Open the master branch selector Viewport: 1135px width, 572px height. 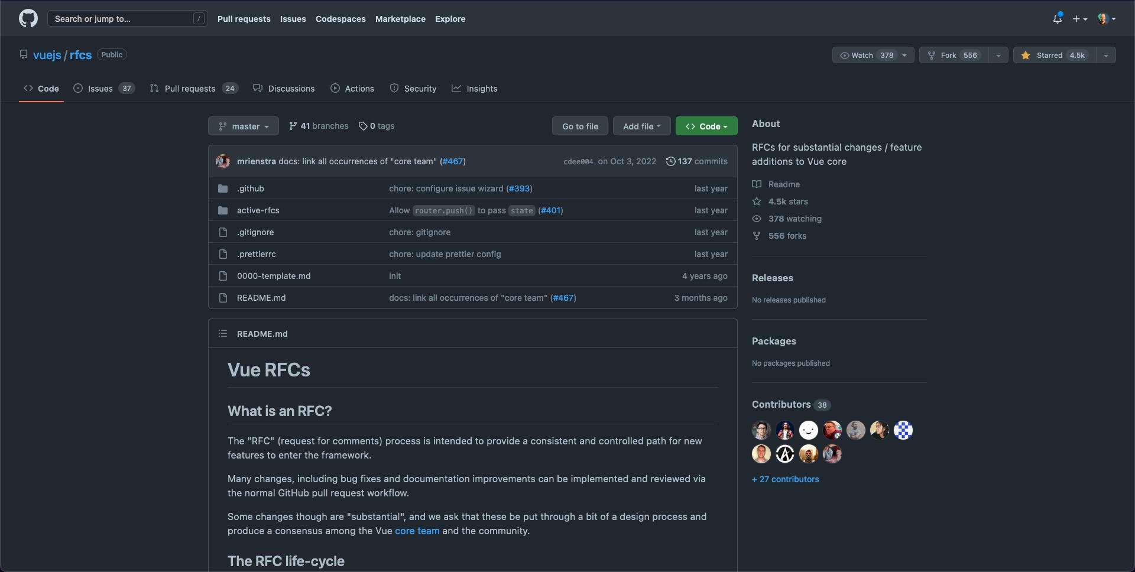(244, 126)
